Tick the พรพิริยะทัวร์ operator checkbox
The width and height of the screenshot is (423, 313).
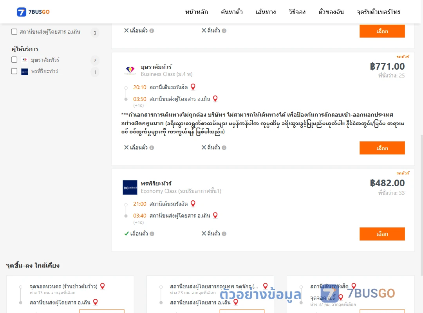[x=14, y=71]
